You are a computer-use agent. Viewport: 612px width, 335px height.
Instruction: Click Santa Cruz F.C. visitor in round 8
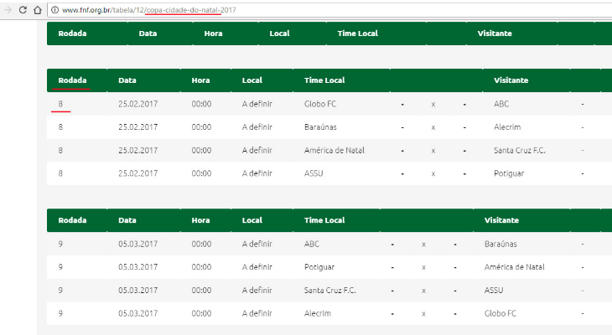[x=520, y=151]
